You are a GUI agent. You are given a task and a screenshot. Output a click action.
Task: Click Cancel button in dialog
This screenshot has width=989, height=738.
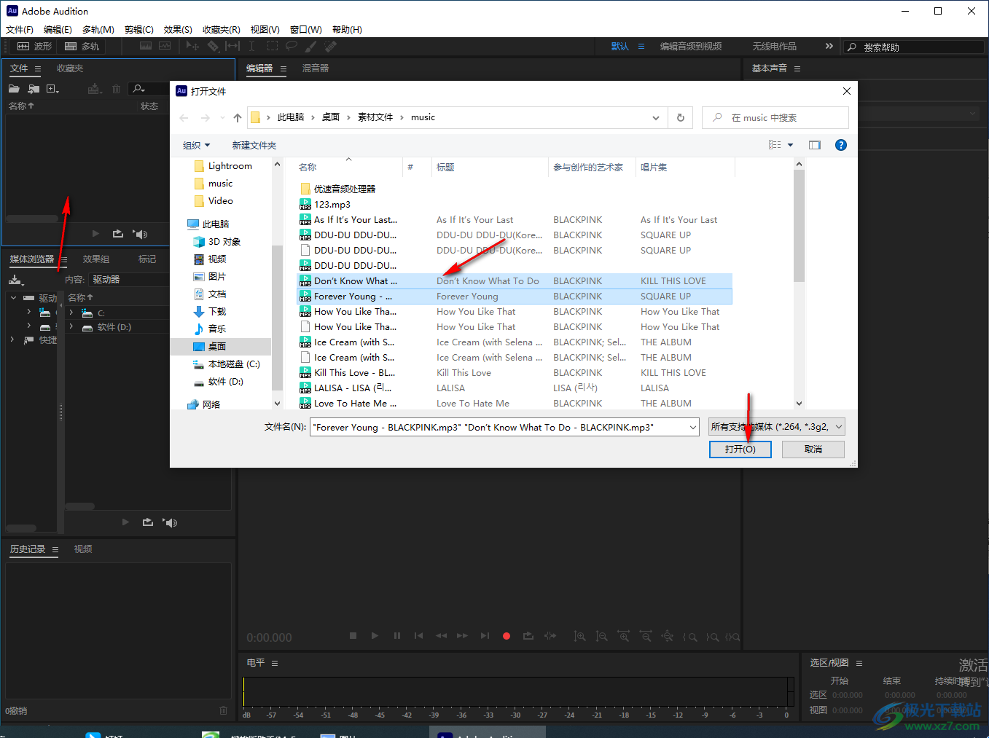[813, 450]
